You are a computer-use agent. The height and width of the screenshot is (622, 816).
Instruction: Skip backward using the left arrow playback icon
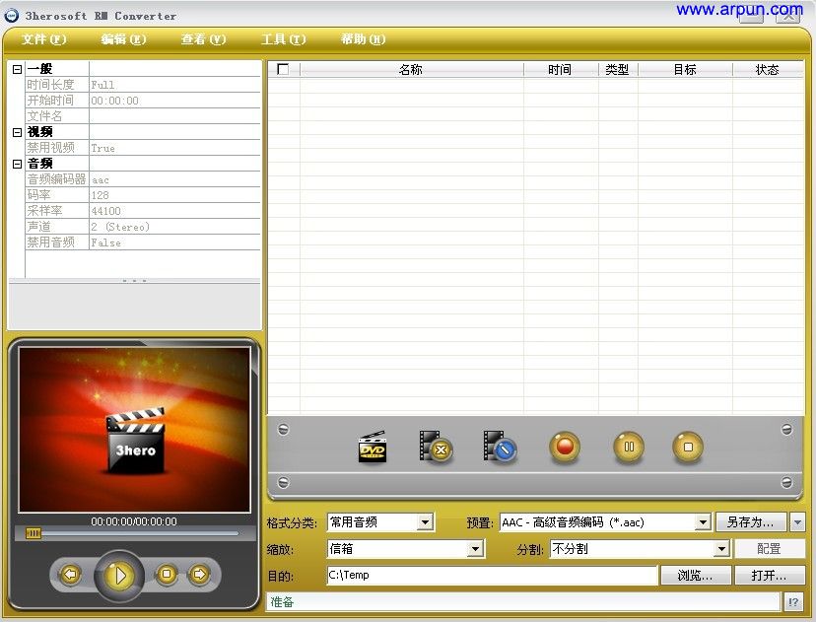69,575
